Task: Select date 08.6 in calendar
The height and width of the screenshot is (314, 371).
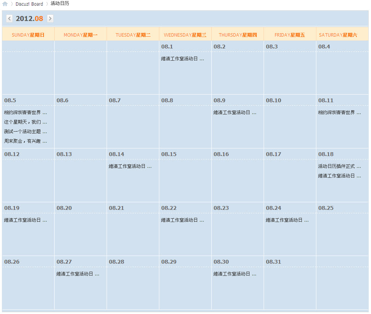Action: coord(62,100)
